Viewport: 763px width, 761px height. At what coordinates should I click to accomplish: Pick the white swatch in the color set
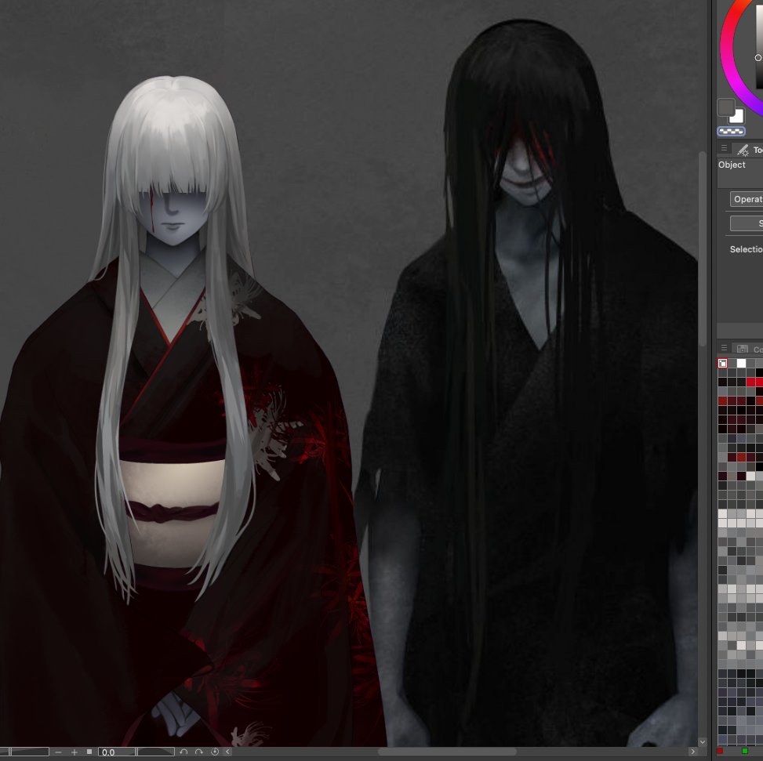point(741,363)
